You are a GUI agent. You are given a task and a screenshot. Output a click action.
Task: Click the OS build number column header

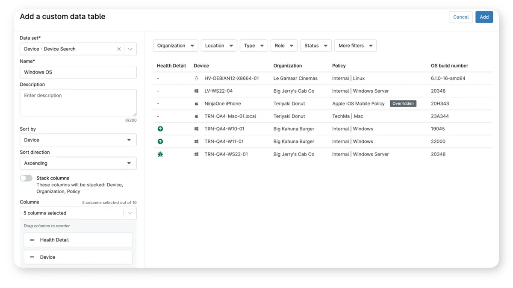[x=449, y=66]
